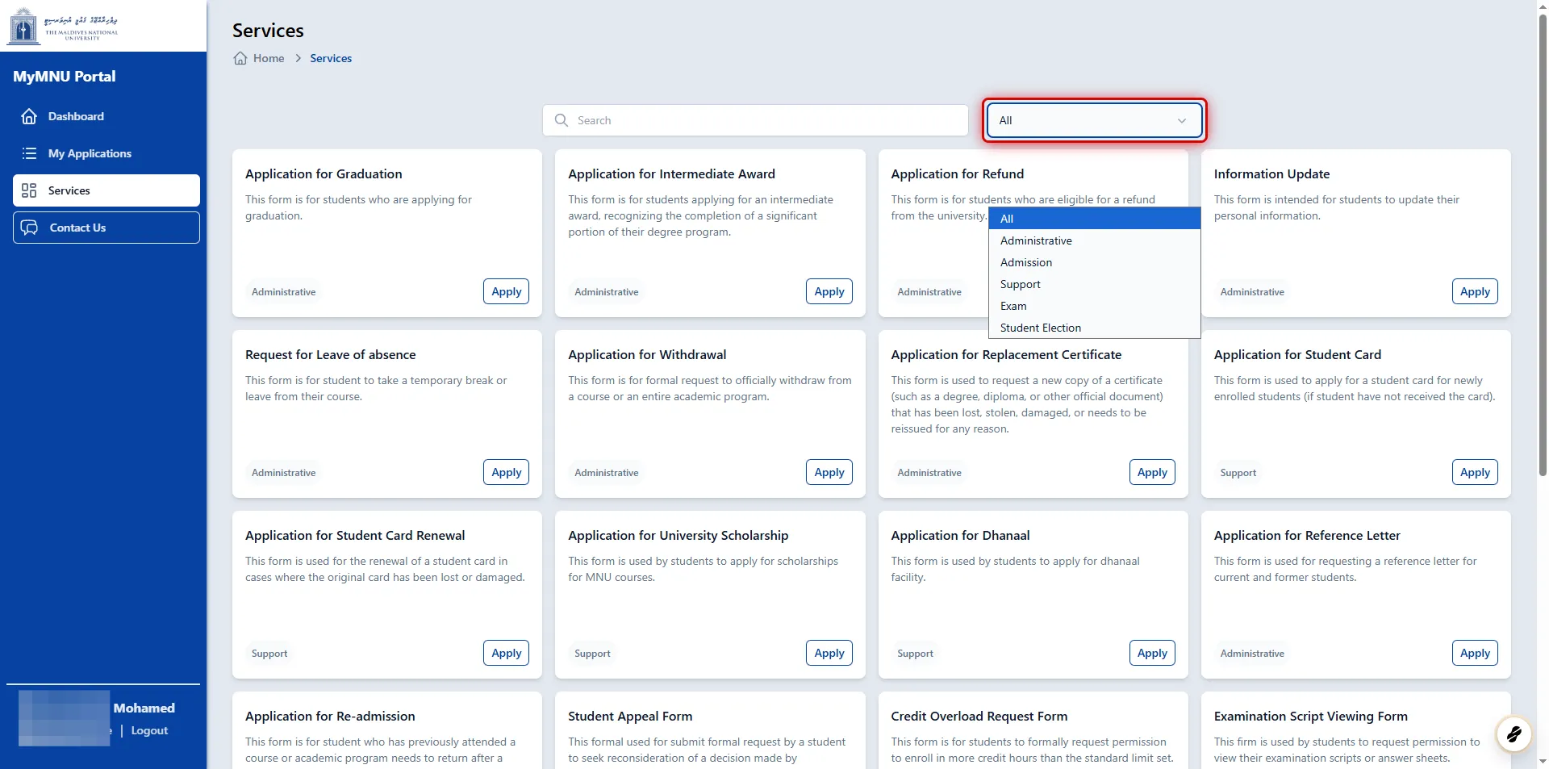
Task: Apply for Application for University Scholarship
Action: coord(829,653)
